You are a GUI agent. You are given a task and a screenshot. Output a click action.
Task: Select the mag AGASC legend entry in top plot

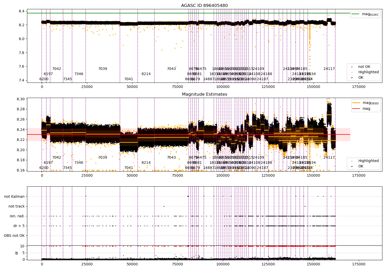(x=365, y=14)
